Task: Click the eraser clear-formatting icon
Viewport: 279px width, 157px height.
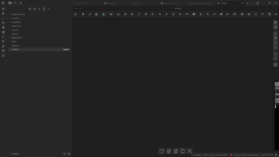Action: pyautogui.click(x=249, y=14)
